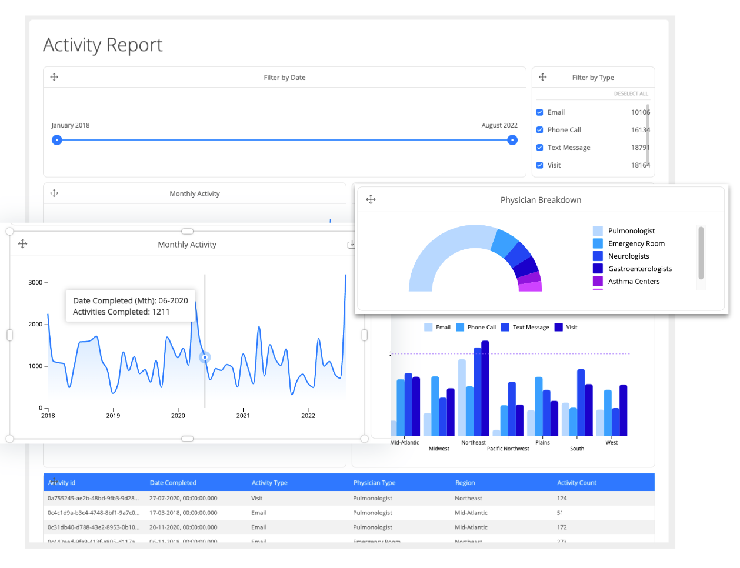The height and width of the screenshot is (568, 740).
Task: Sort table by Activity Count column header
Action: [576, 483]
